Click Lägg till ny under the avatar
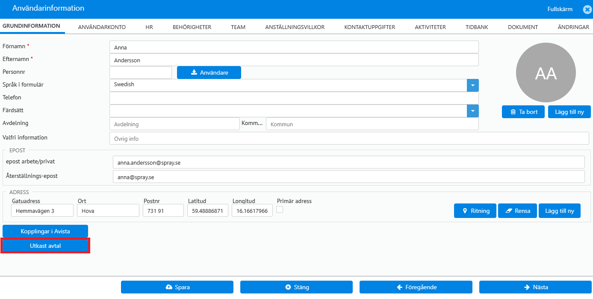The image size is (593, 299). pos(569,112)
